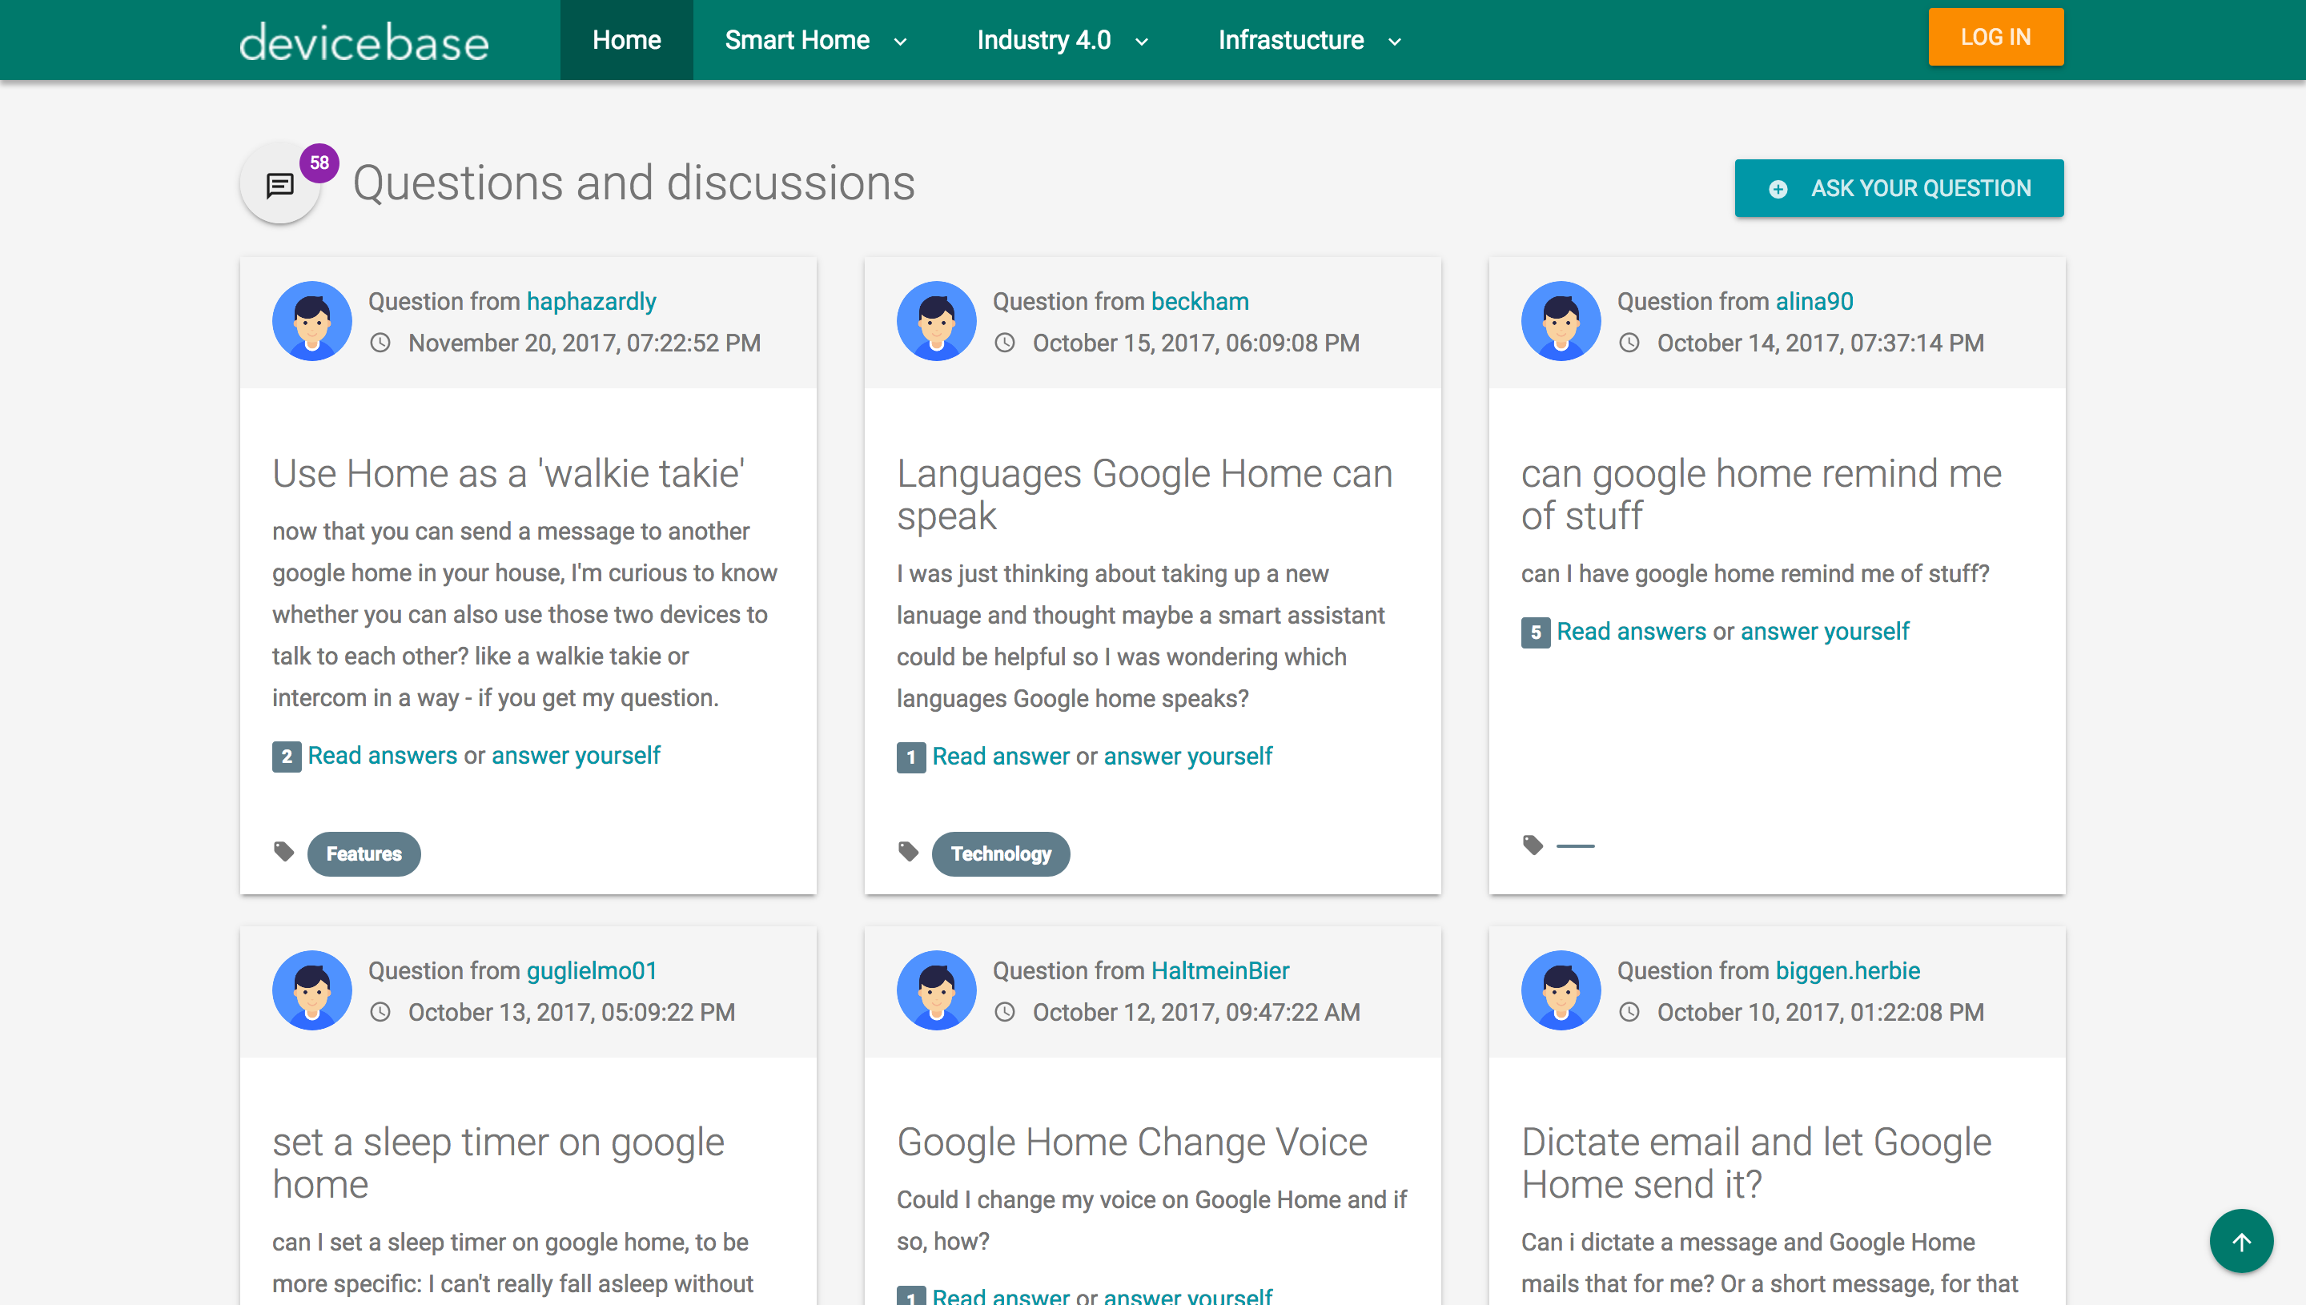Click clock icon beside October 12 timestamp
Screen dimensions: 2306x1305
(x=1006, y=1012)
